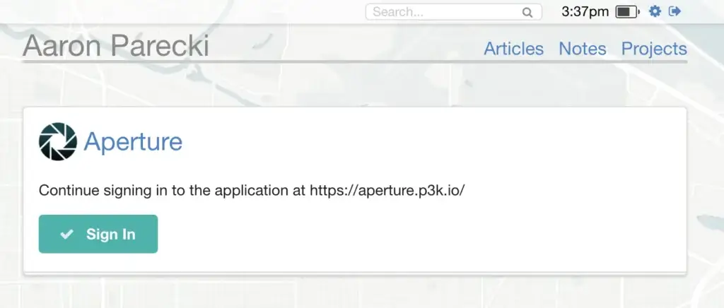Viewport: 724px width, 308px height.
Task: Click the aperture.p3k.io URL text
Action: click(x=387, y=191)
